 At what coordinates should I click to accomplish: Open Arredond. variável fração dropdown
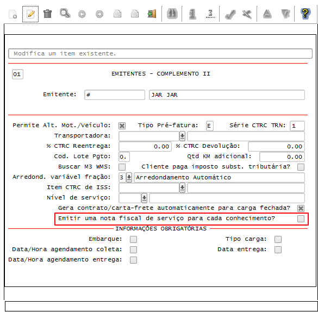point(129,177)
